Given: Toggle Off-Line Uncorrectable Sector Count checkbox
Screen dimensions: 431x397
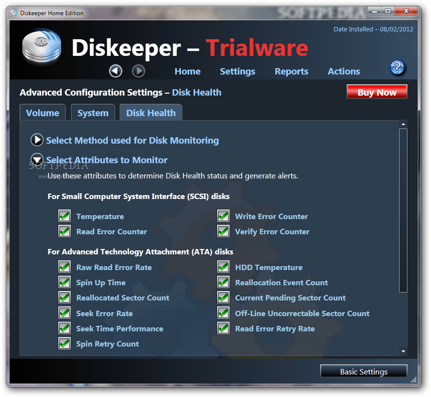Looking at the screenshot, I should coord(224,313).
